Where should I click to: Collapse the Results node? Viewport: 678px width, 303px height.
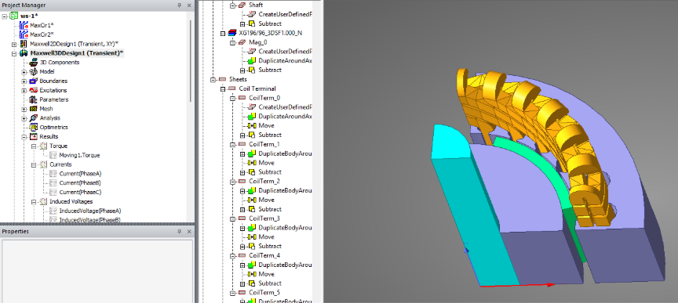point(24,137)
